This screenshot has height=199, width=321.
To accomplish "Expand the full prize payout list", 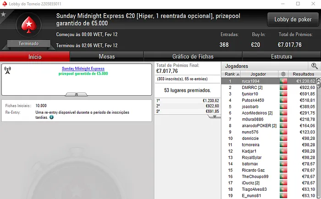I will pos(214,116).
